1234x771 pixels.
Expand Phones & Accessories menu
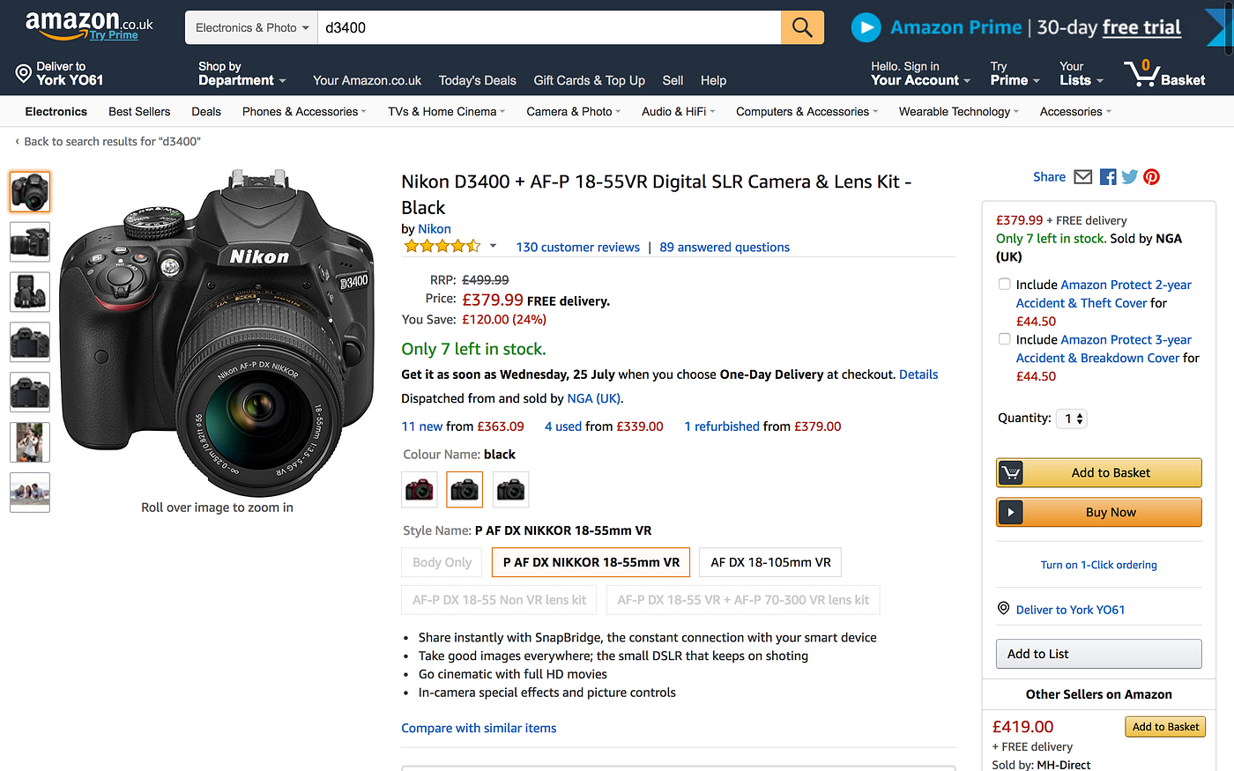coord(304,112)
